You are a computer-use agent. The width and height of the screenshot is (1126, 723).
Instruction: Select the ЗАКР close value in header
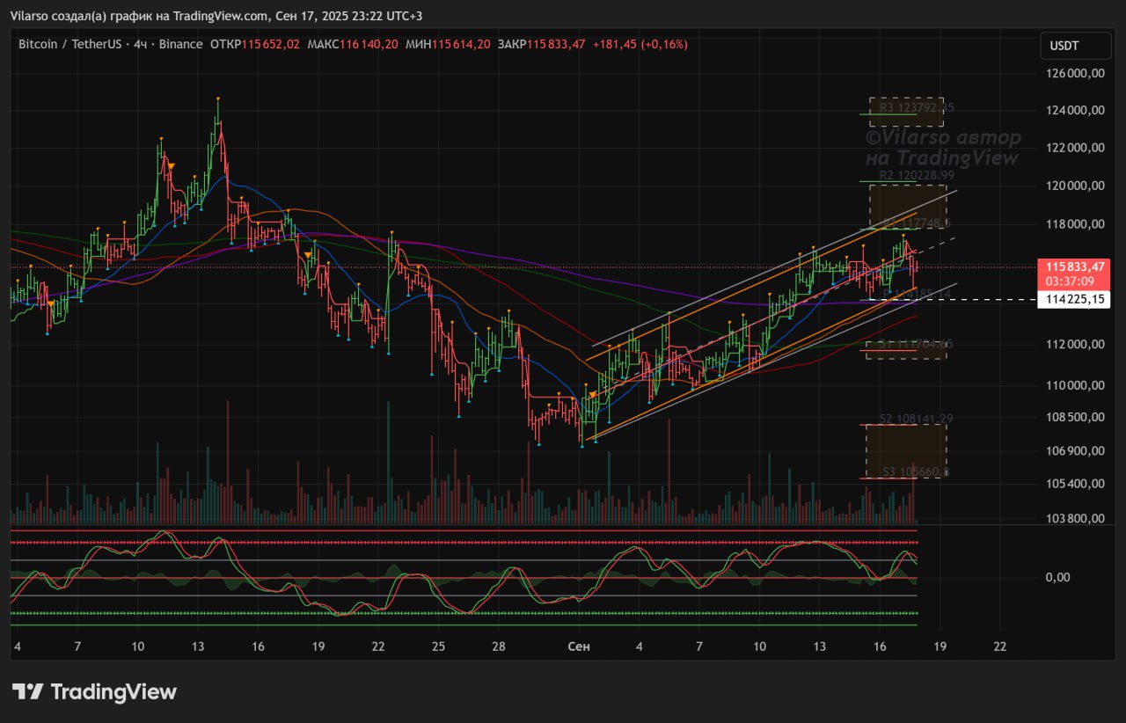point(556,44)
